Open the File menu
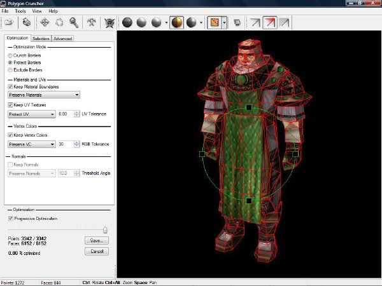 [5, 11]
